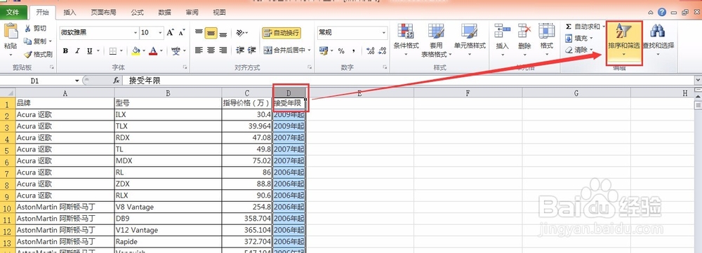The image size is (702, 253).
Task: Open number format dropdown 常规
Action: point(384,33)
